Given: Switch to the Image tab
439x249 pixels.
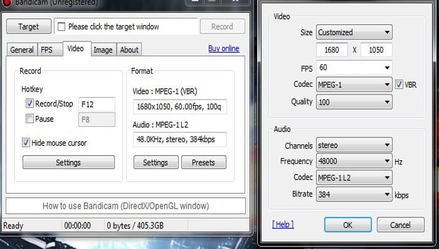Looking at the screenshot, I should (103, 49).
